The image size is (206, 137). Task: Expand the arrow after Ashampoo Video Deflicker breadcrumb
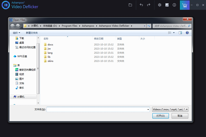pos(132,26)
